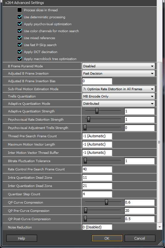Click Maximum Motion Vector Length field
165x248 pixels.
click(97, 144)
